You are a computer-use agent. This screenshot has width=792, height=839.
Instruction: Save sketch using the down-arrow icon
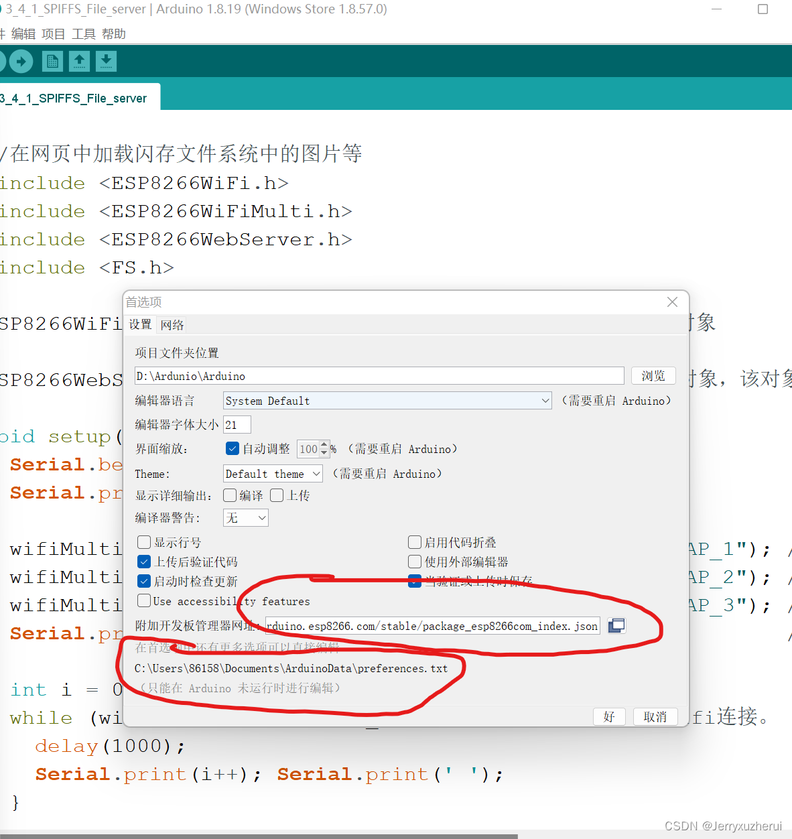click(x=106, y=62)
